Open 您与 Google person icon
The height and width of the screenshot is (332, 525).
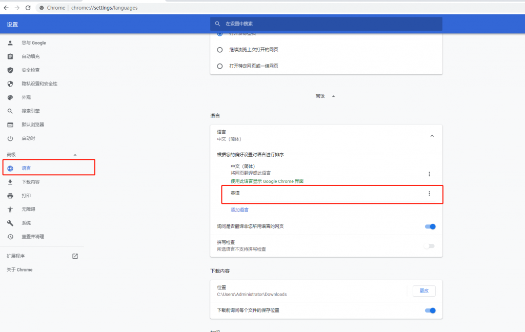point(10,43)
